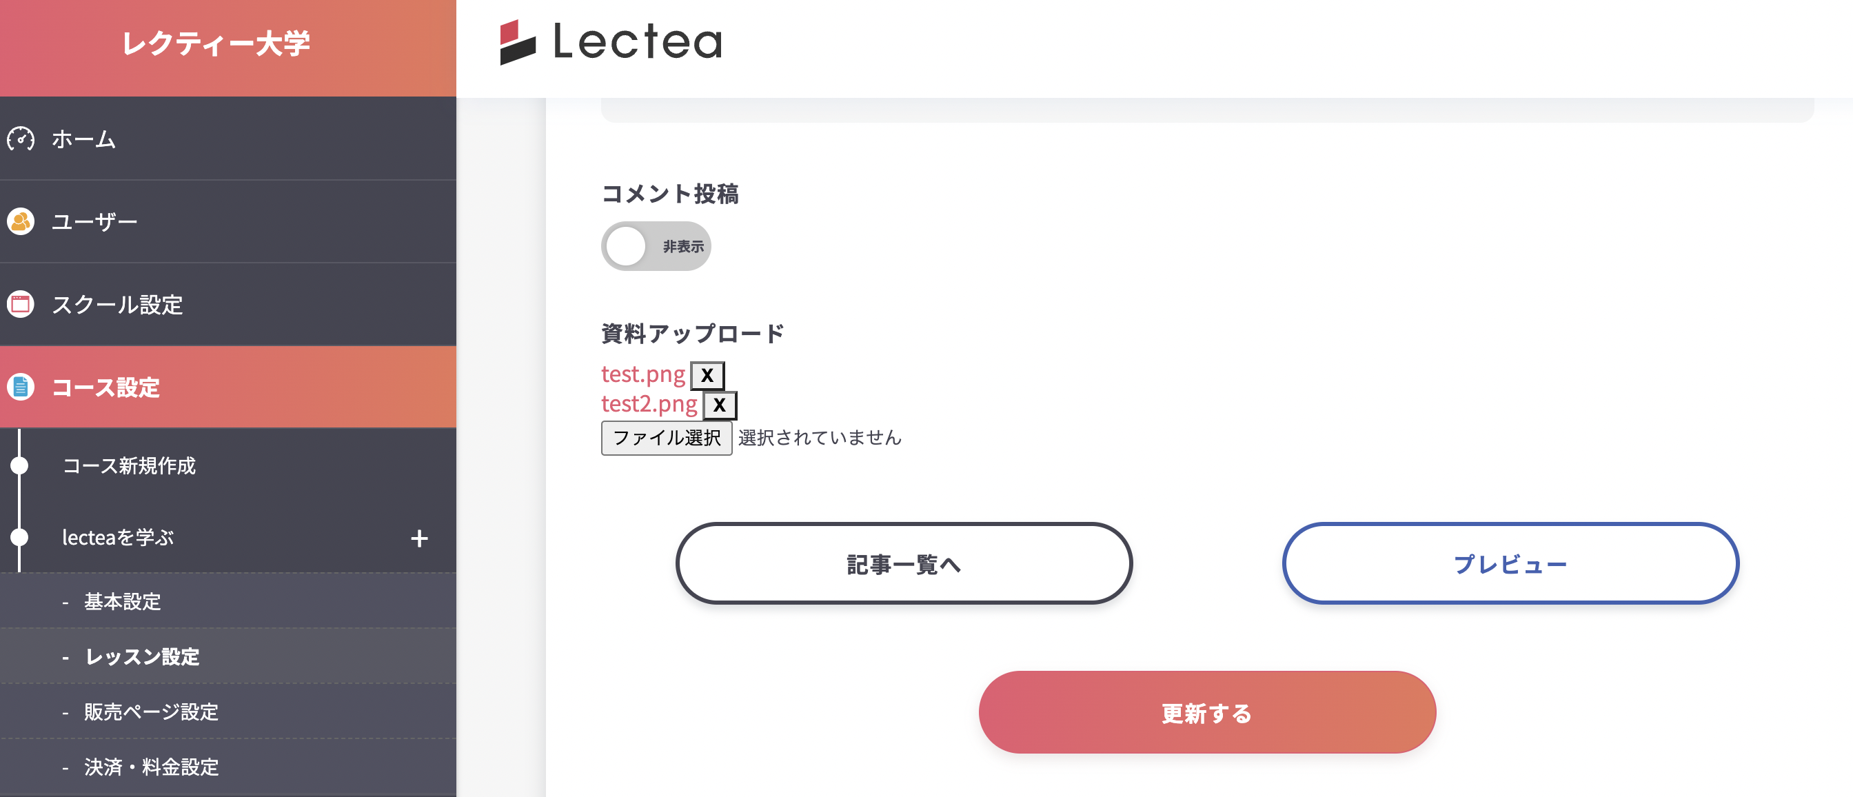Expand lecteaを学ぶ with the plus icon
This screenshot has width=1853, height=797.
pos(419,538)
